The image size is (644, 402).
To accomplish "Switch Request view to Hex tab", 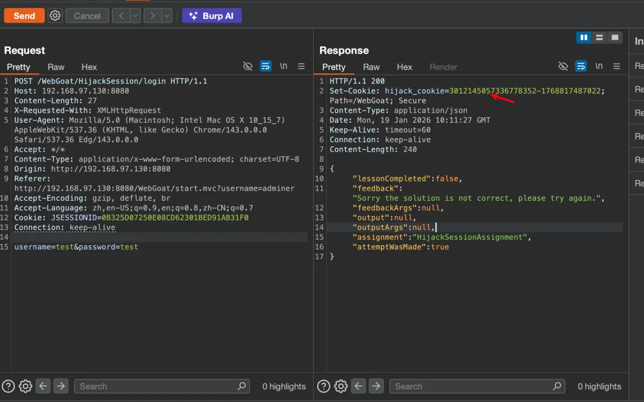I will 89,67.
